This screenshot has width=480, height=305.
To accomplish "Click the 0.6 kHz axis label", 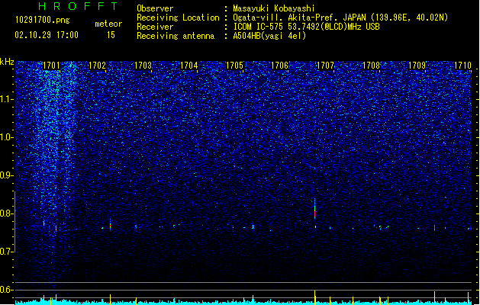I will coord(7,290).
